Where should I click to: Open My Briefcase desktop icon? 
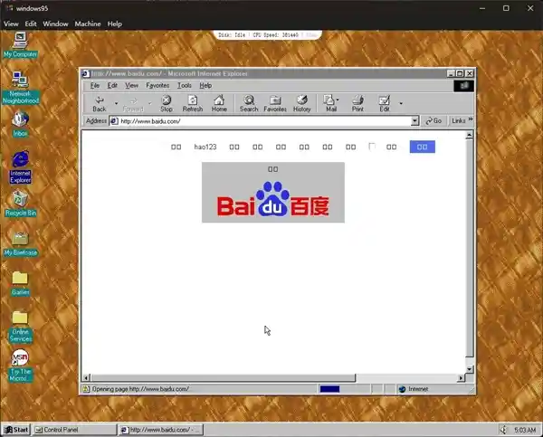[21, 243]
